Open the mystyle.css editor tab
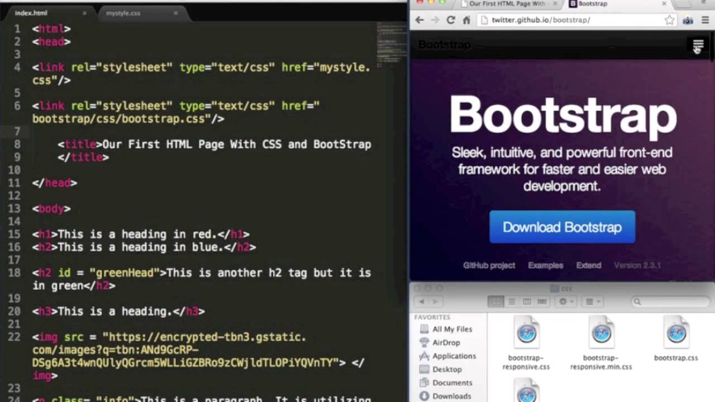Image resolution: width=715 pixels, height=402 pixels. click(123, 13)
